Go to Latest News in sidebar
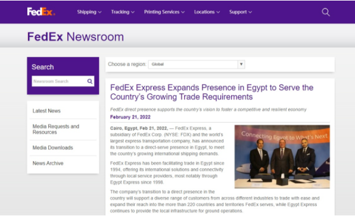Screen dimensions: 355x216 click(x=46, y=111)
